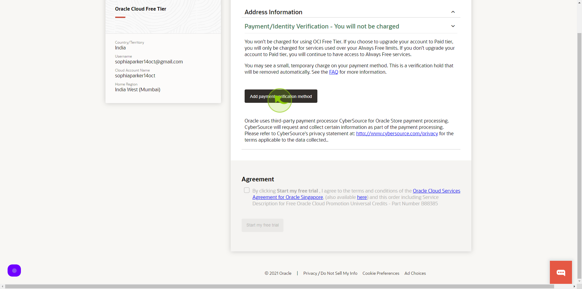Image resolution: width=582 pixels, height=289 pixels.
Task: Select username sophiaparker14oct@gmail.com text
Action: (149, 62)
